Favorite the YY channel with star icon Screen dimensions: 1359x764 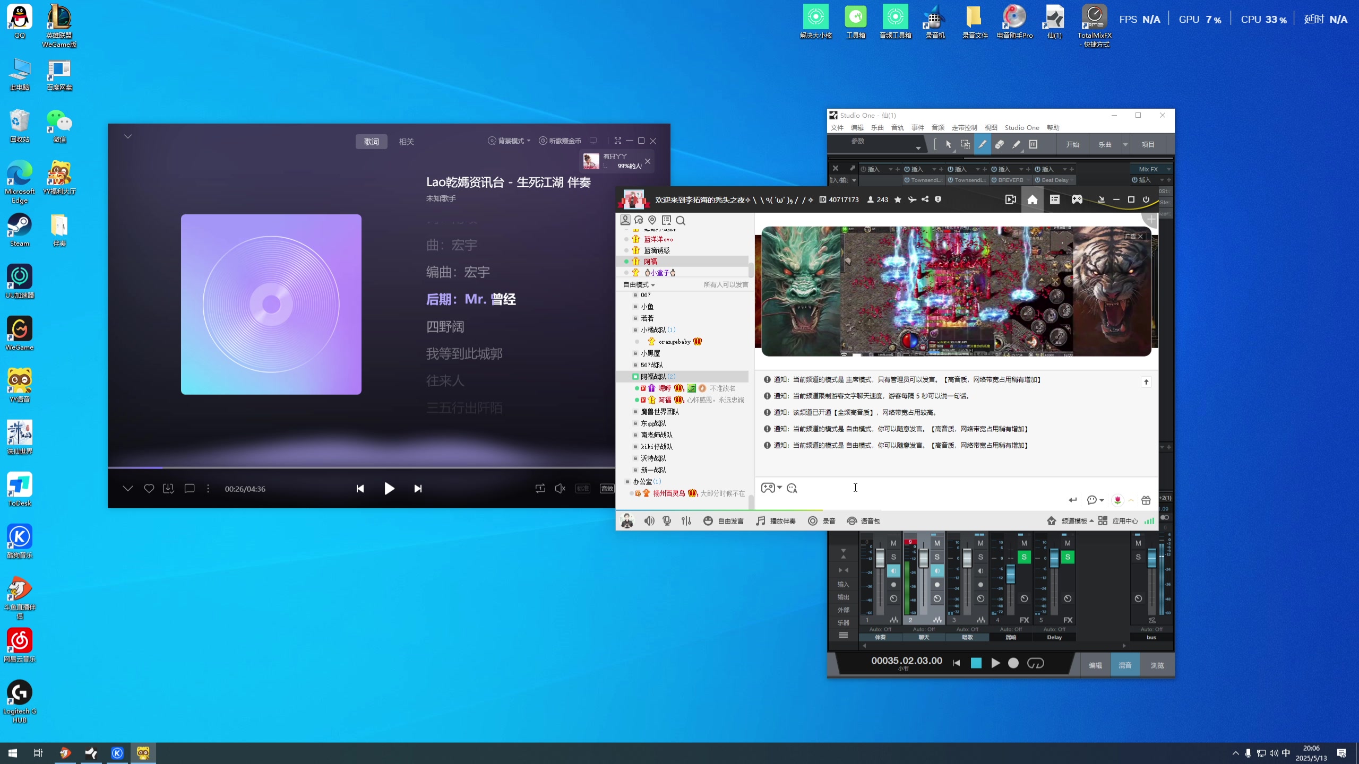coord(898,200)
